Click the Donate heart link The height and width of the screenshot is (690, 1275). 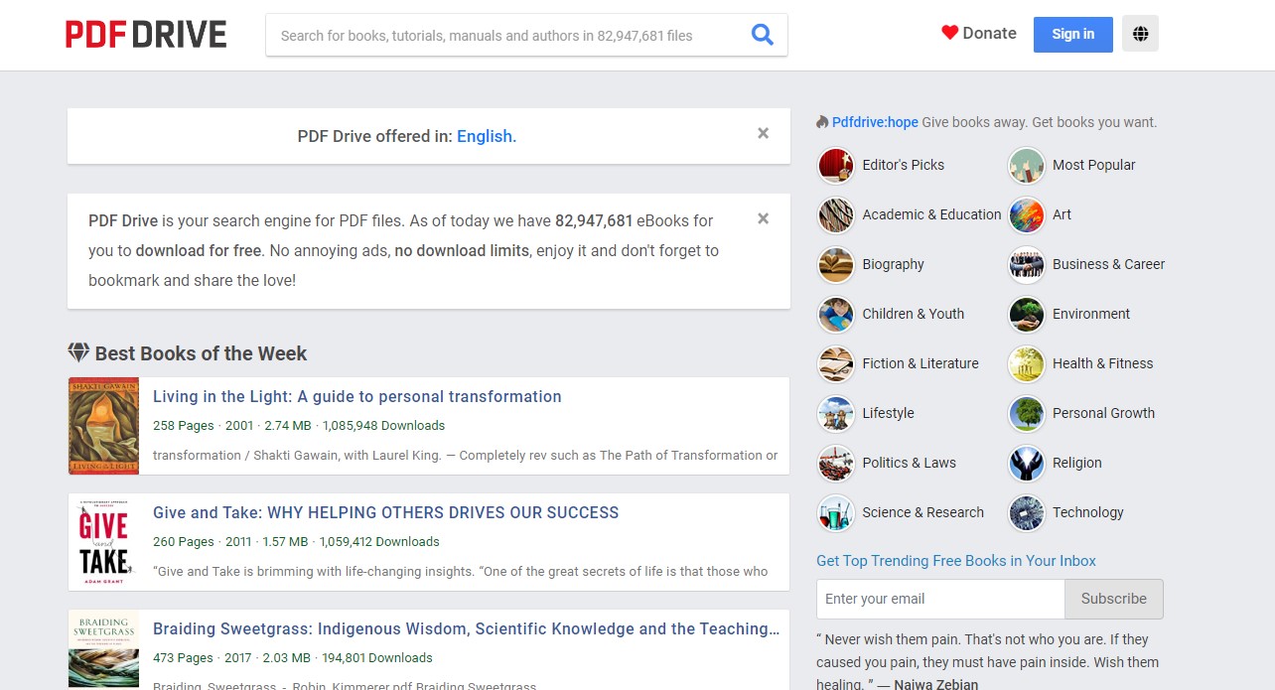pos(978,33)
